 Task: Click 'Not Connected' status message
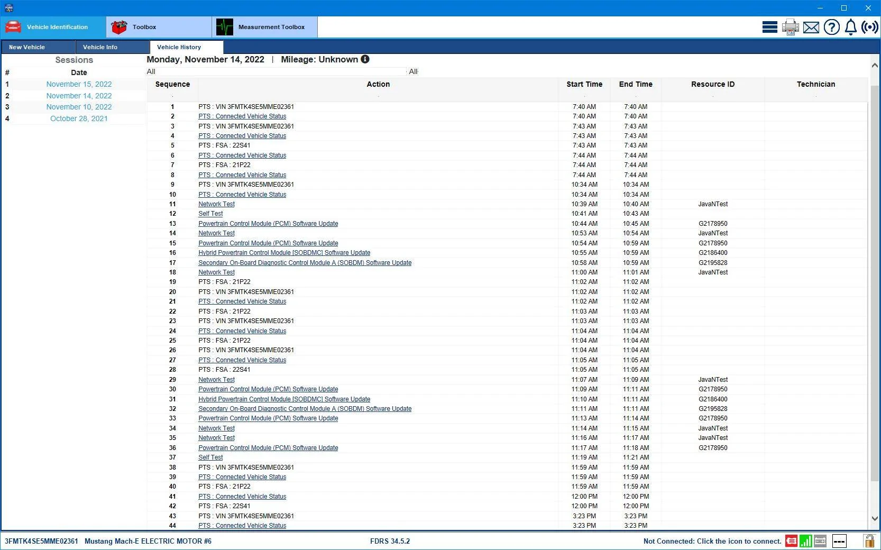[x=712, y=541]
